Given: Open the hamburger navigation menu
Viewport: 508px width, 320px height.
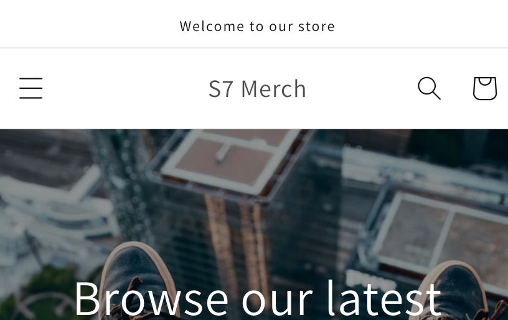Looking at the screenshot, I should coord(31,88).
